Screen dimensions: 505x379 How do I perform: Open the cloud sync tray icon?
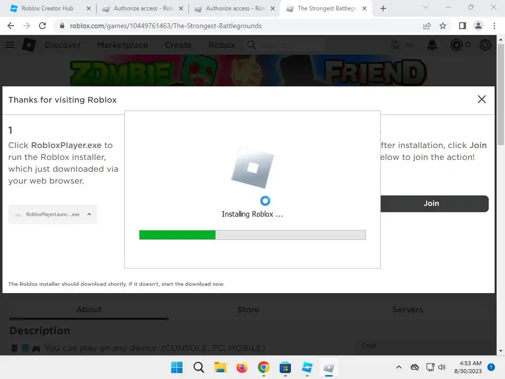coord(414,367)
